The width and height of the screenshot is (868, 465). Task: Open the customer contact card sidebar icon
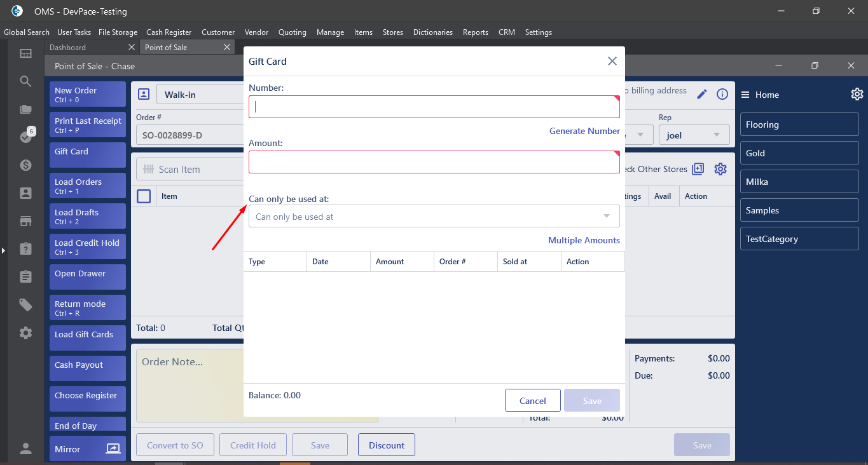tap(25, 193)
